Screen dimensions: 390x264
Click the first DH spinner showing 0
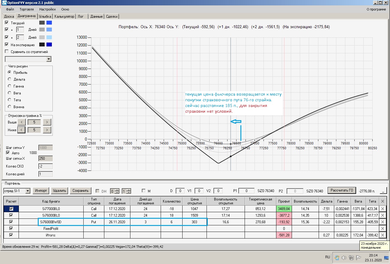115,191
